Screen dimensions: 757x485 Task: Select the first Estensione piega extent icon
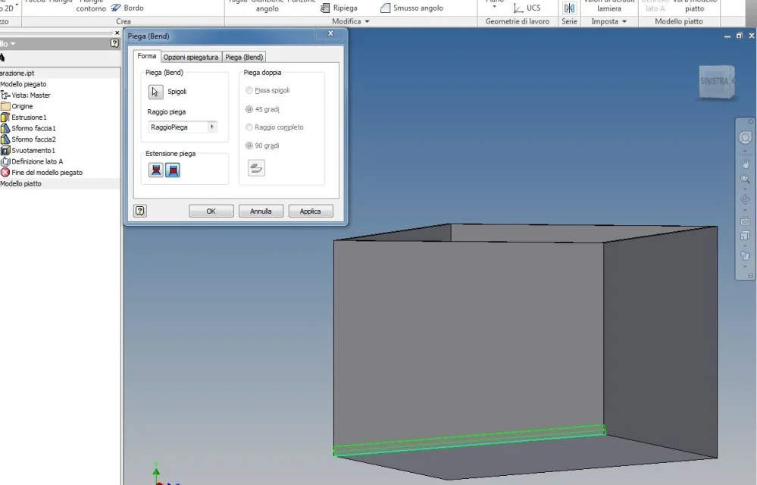155,170
